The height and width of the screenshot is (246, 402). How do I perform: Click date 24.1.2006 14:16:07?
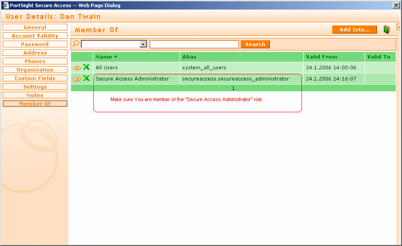[x=331, y=79]
